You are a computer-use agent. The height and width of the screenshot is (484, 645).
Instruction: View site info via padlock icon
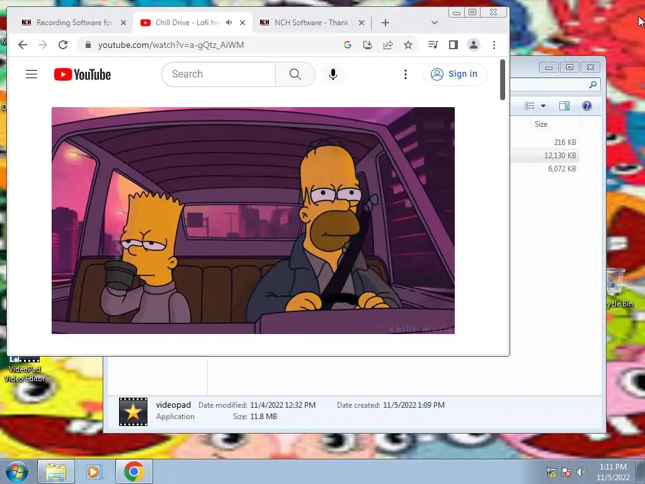[88, 45]
